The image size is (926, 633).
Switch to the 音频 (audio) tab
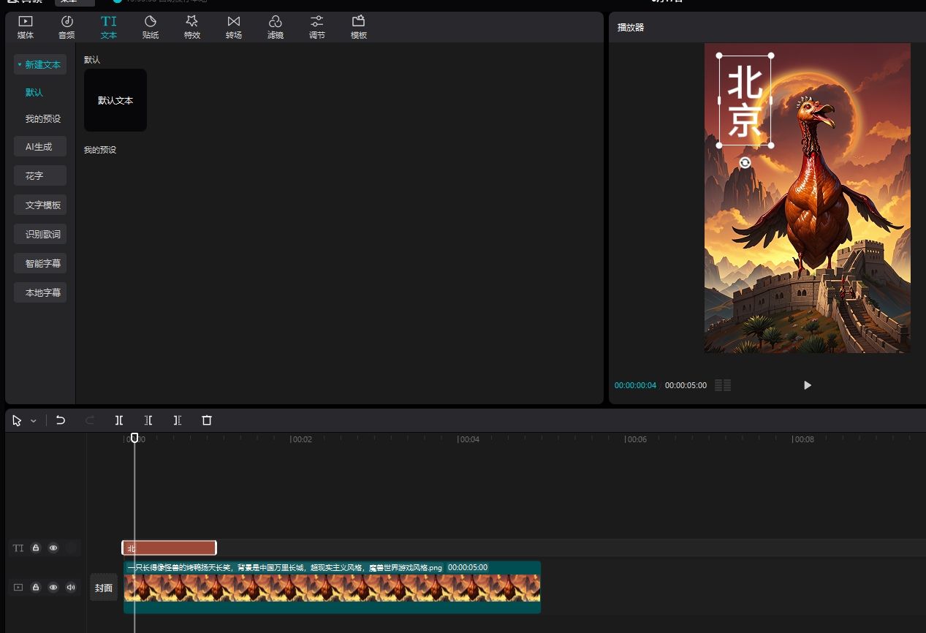tap(67, 27)
